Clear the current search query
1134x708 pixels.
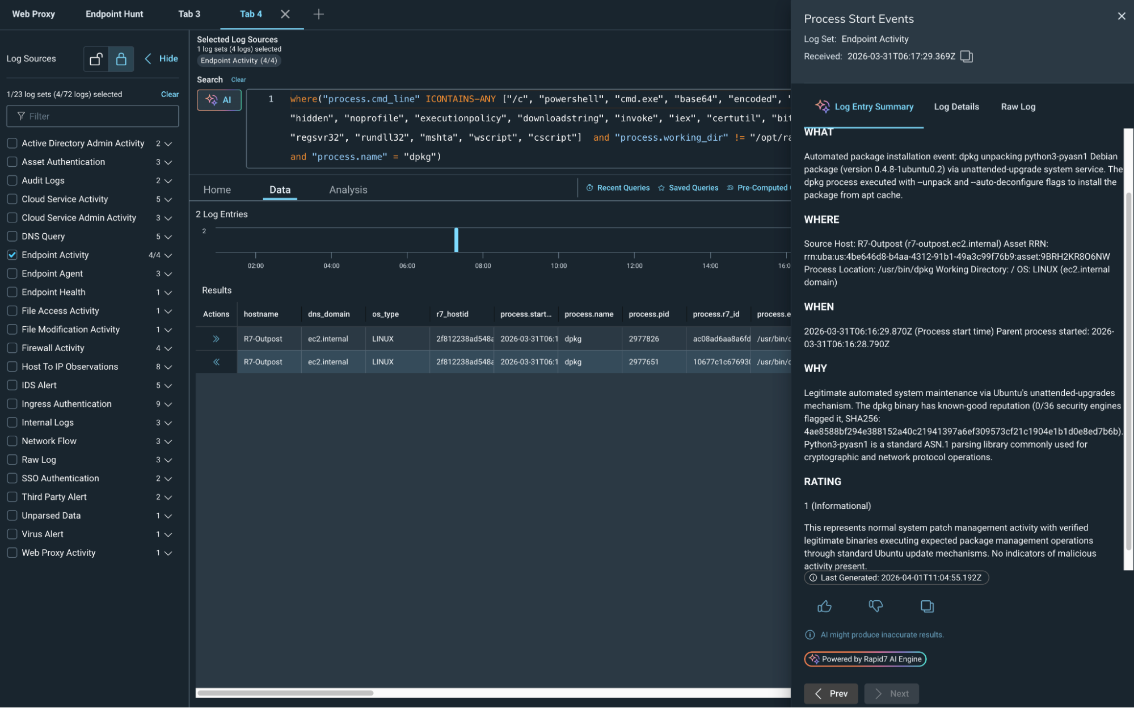click(x=238, y=79)
